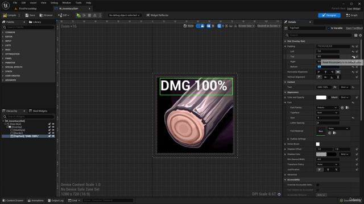Open the Tools menu
The image size is (364, 204).
click(78, 3)
